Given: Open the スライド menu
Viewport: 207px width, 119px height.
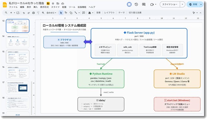Looking at the screenshot, I should [55, 7].
